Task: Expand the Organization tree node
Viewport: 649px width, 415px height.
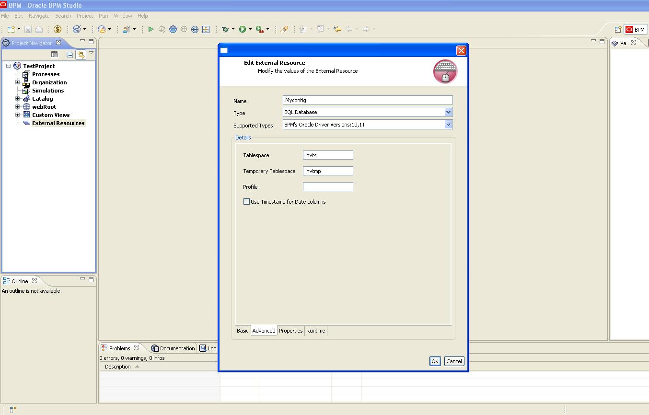Action: click(17, 82)
